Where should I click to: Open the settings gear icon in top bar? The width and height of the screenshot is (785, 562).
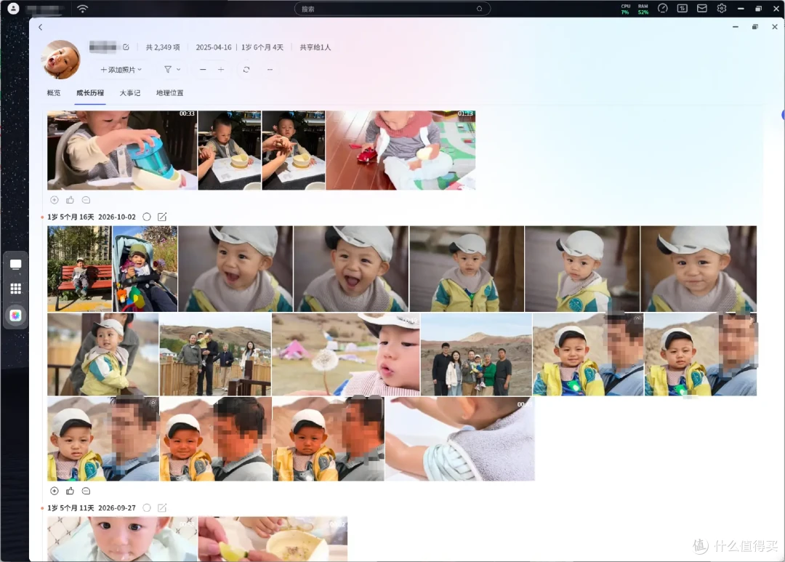tap(722, 9)
